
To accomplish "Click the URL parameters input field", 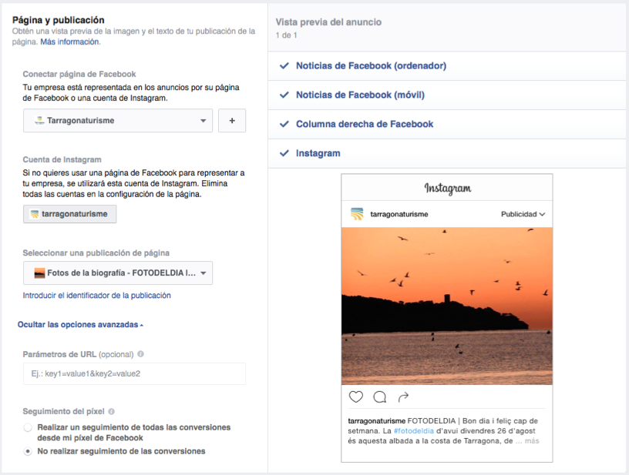I will 134,374.
